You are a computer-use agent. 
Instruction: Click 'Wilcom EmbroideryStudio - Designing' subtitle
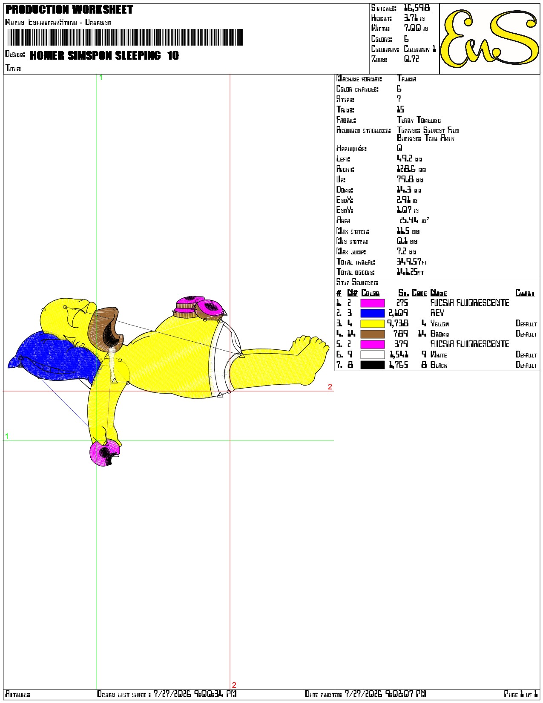58,23
